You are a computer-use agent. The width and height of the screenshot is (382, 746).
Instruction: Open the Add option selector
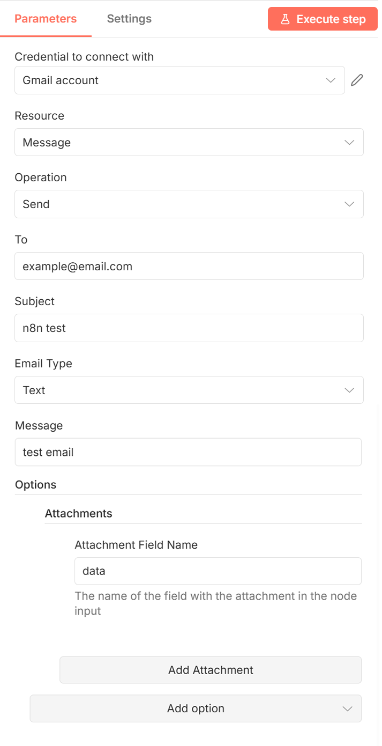tap(196, 708)
